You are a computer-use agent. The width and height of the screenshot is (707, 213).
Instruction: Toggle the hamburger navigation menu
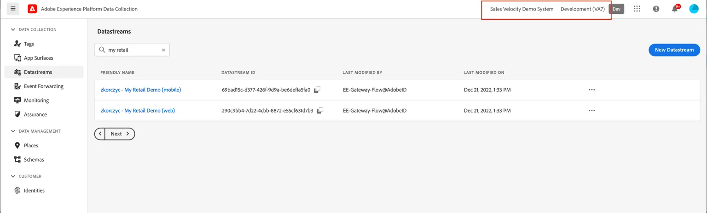point(13,9)
